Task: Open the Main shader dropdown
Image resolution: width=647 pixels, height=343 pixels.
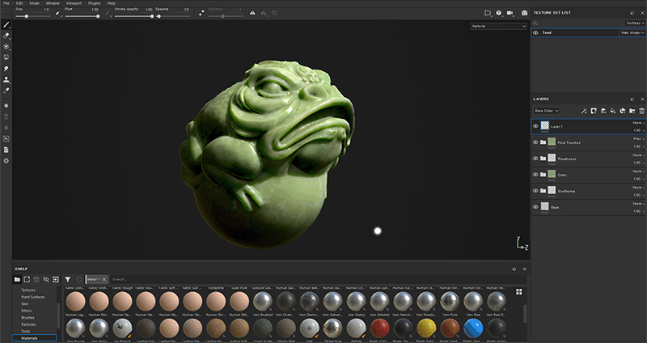Action: (x=632, y=32)
